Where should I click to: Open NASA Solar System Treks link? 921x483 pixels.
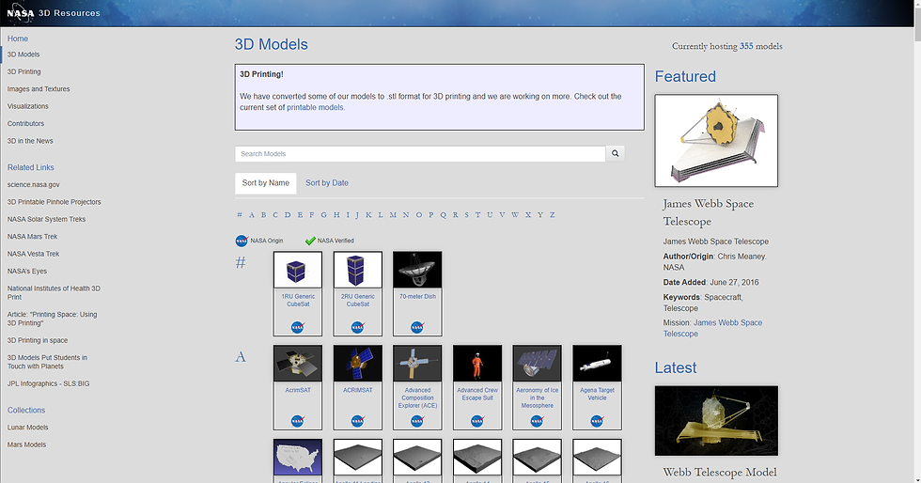(46, 219)
